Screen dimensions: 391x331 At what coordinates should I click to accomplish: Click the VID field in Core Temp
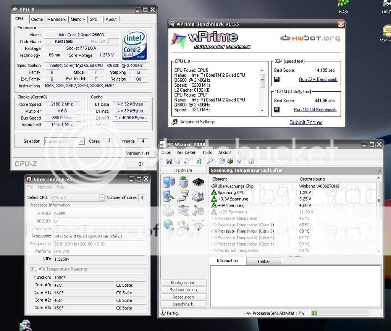click(x=100, y=259)
